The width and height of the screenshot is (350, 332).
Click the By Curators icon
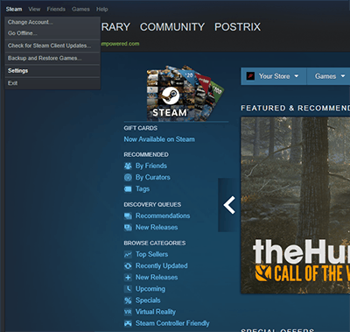click(128, 177)
